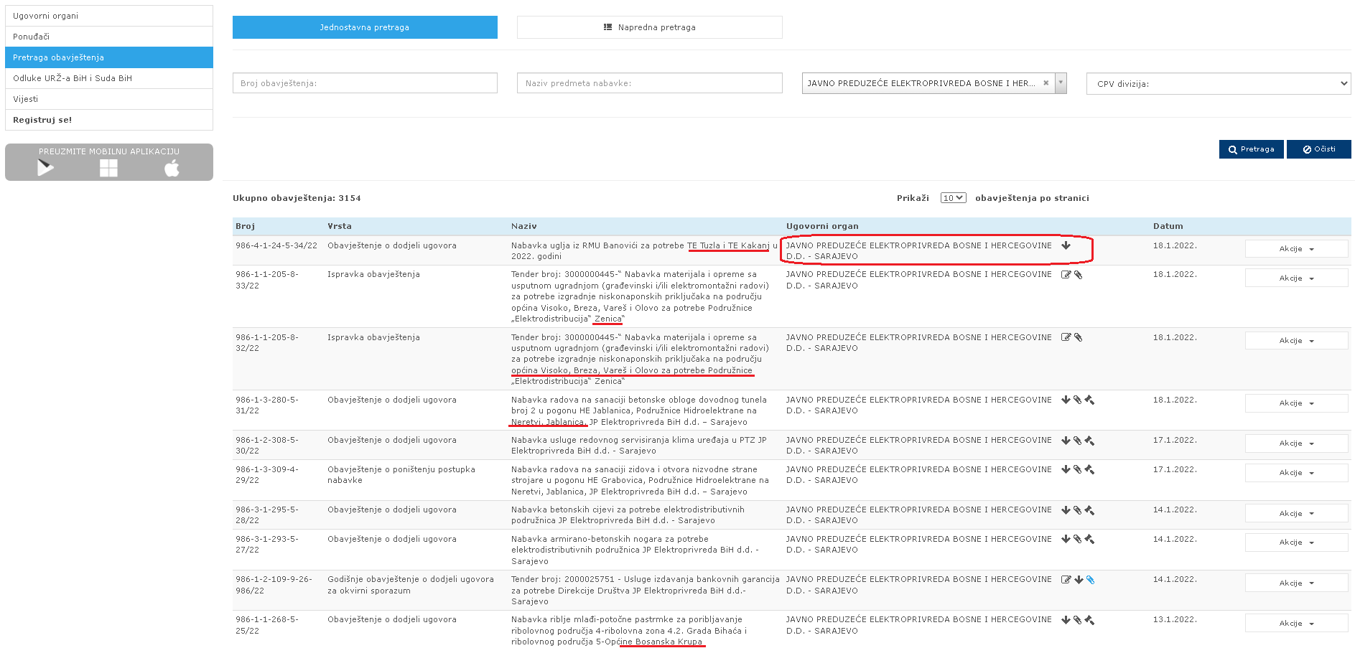Click the download arrow icon in row 986-1-3-309-4-29/22
Image resolution: width=1355 pixels, height=648 pixels.
pos(1066,469)
